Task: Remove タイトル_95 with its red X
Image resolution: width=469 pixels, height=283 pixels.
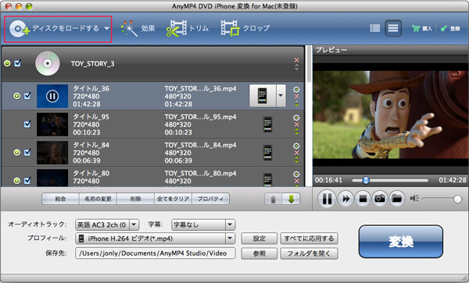Action: pos(297,125)
